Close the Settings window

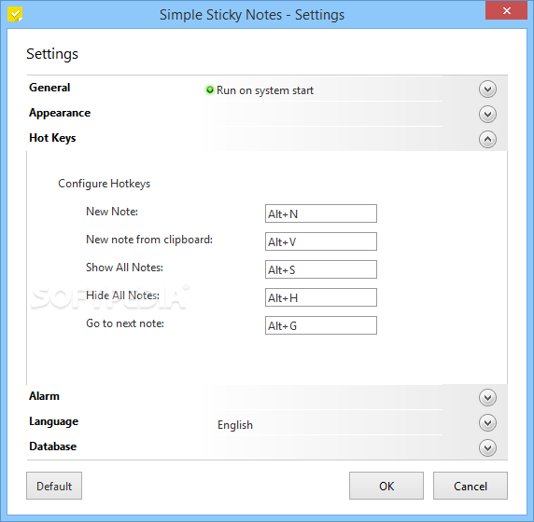point(506,10)
